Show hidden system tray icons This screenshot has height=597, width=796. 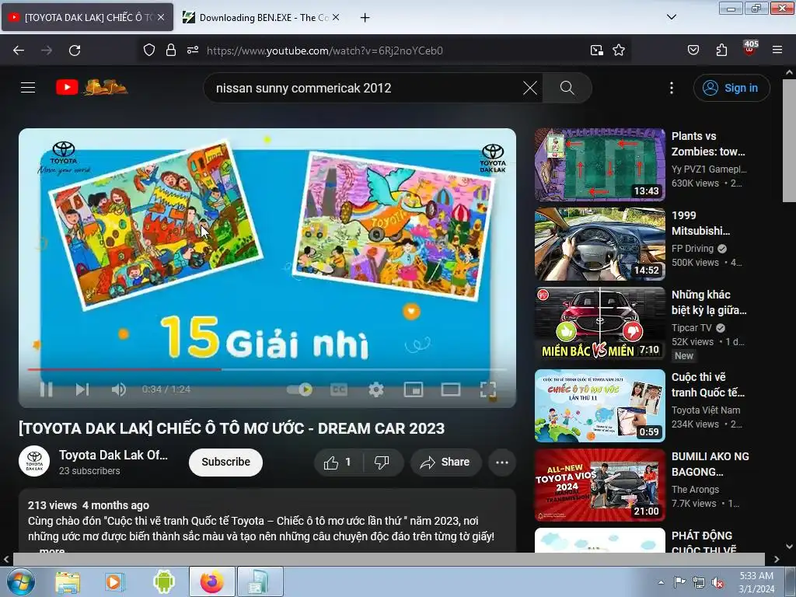coord(661,582)
